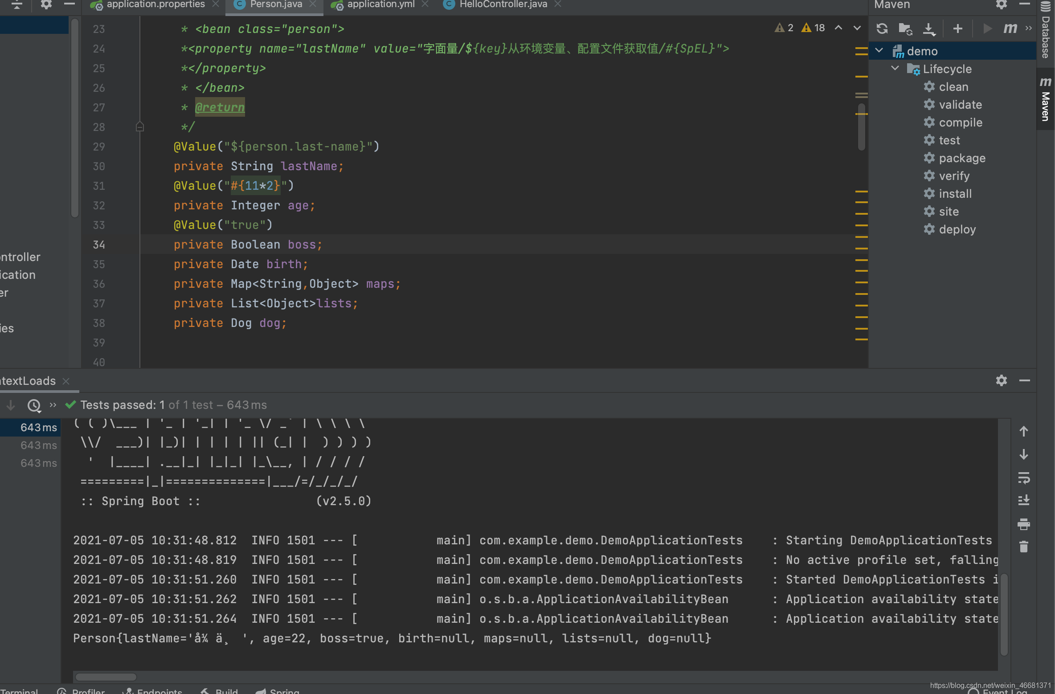Select the install lifecycle goal

tap(948, 193)
